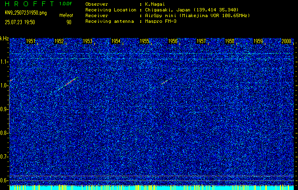Click the Receiving Location field label
Screen dimensions: 298x190
[111, 10]
